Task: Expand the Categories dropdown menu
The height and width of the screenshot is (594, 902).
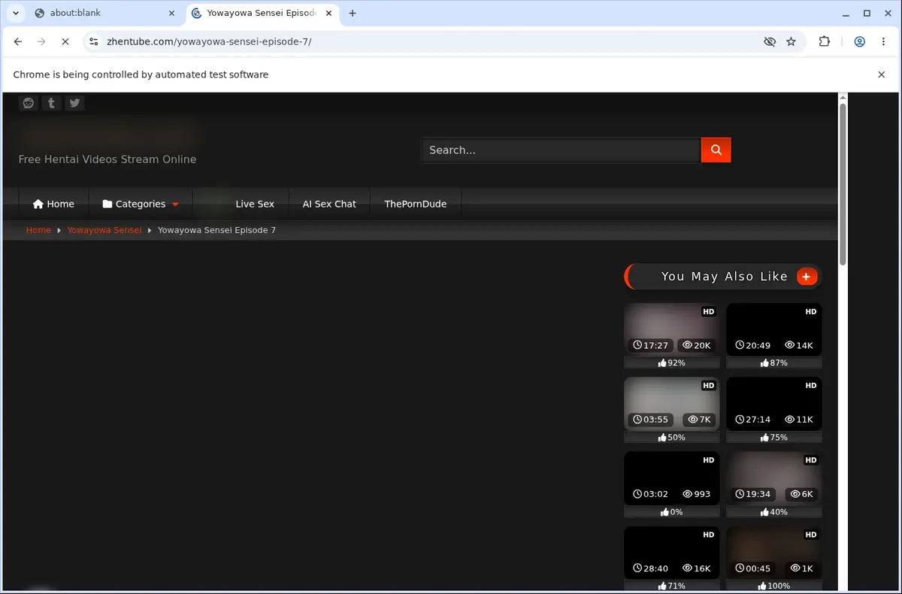Action: coord(141,204)
